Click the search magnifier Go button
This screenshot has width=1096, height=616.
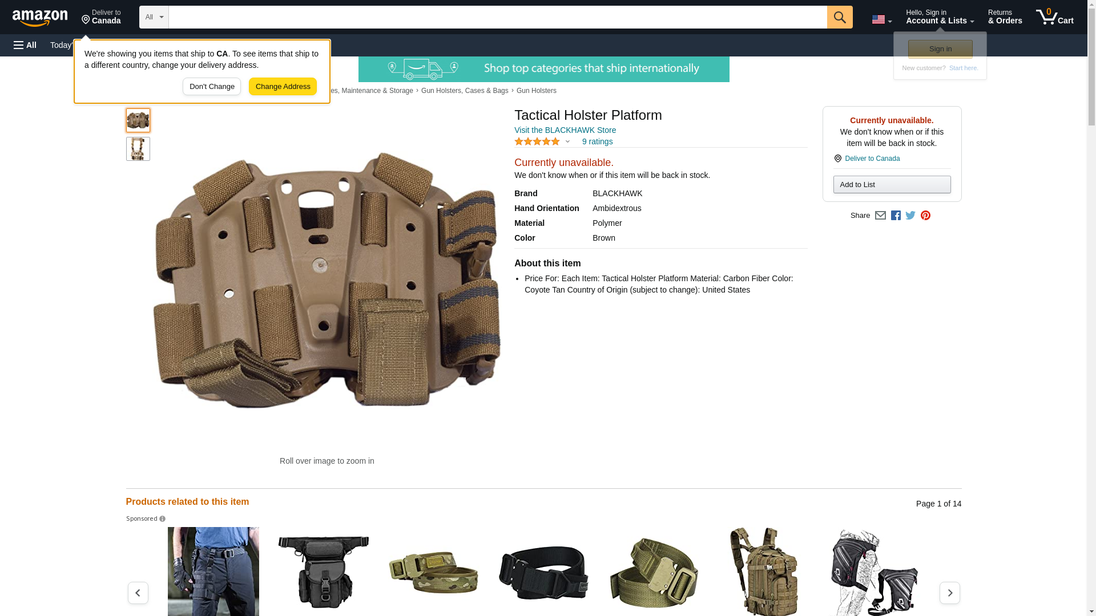click(839, 17)
